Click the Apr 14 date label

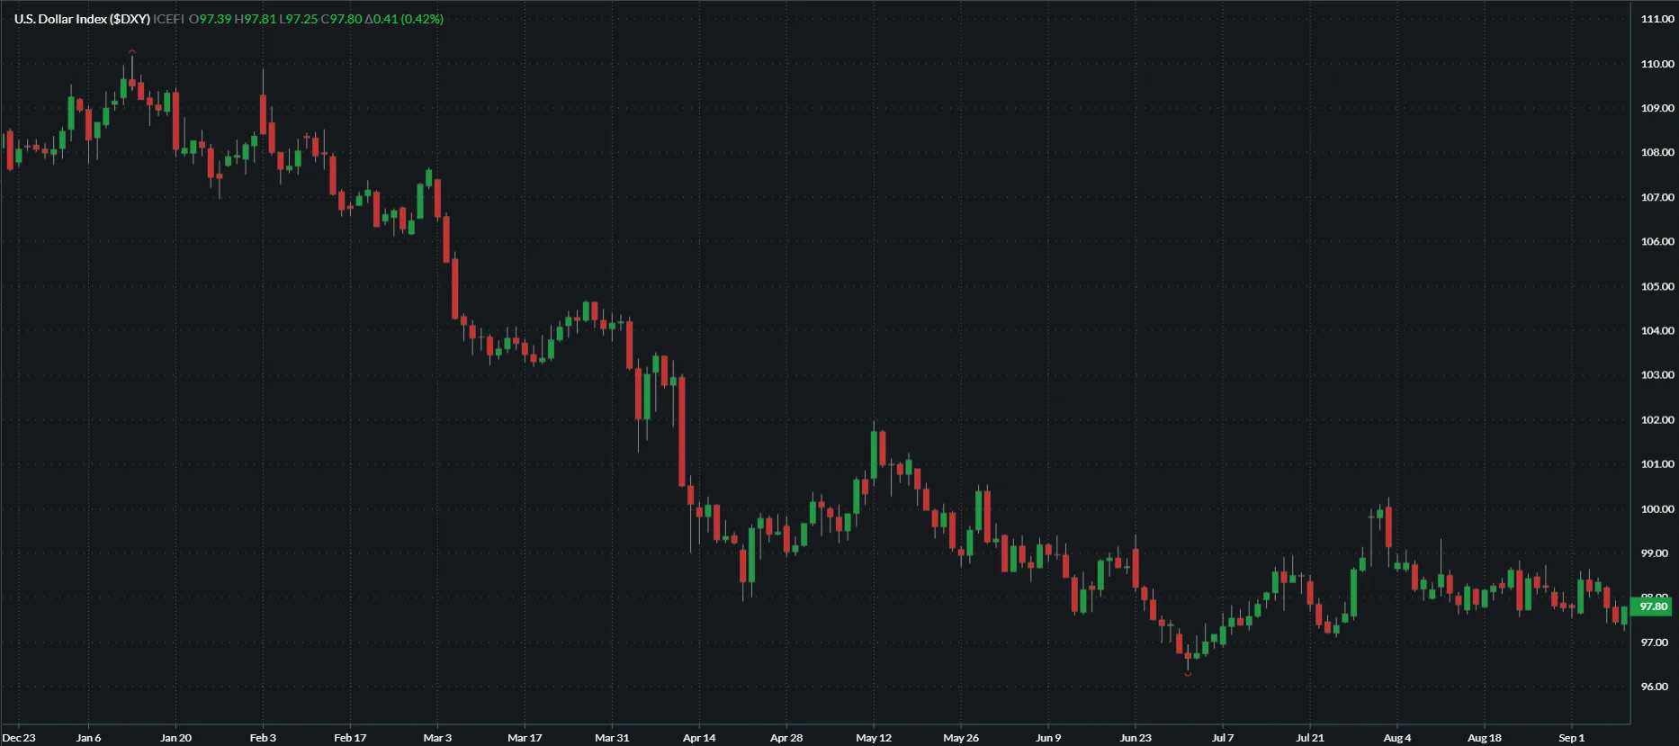699,738
